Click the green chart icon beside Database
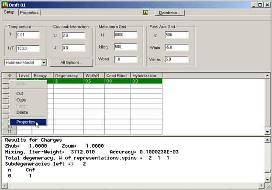 coord(145,13)
